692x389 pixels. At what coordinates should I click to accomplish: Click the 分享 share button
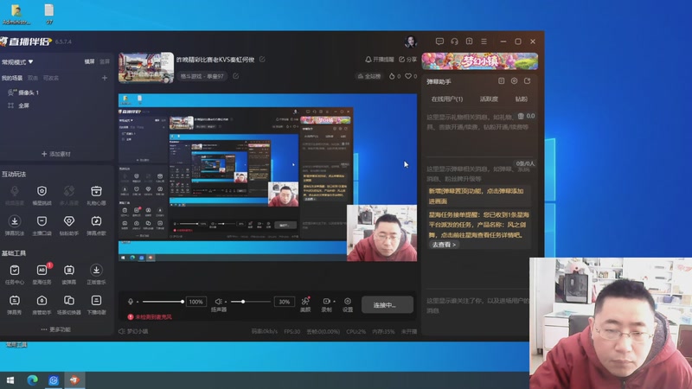[x=407, y=59]
